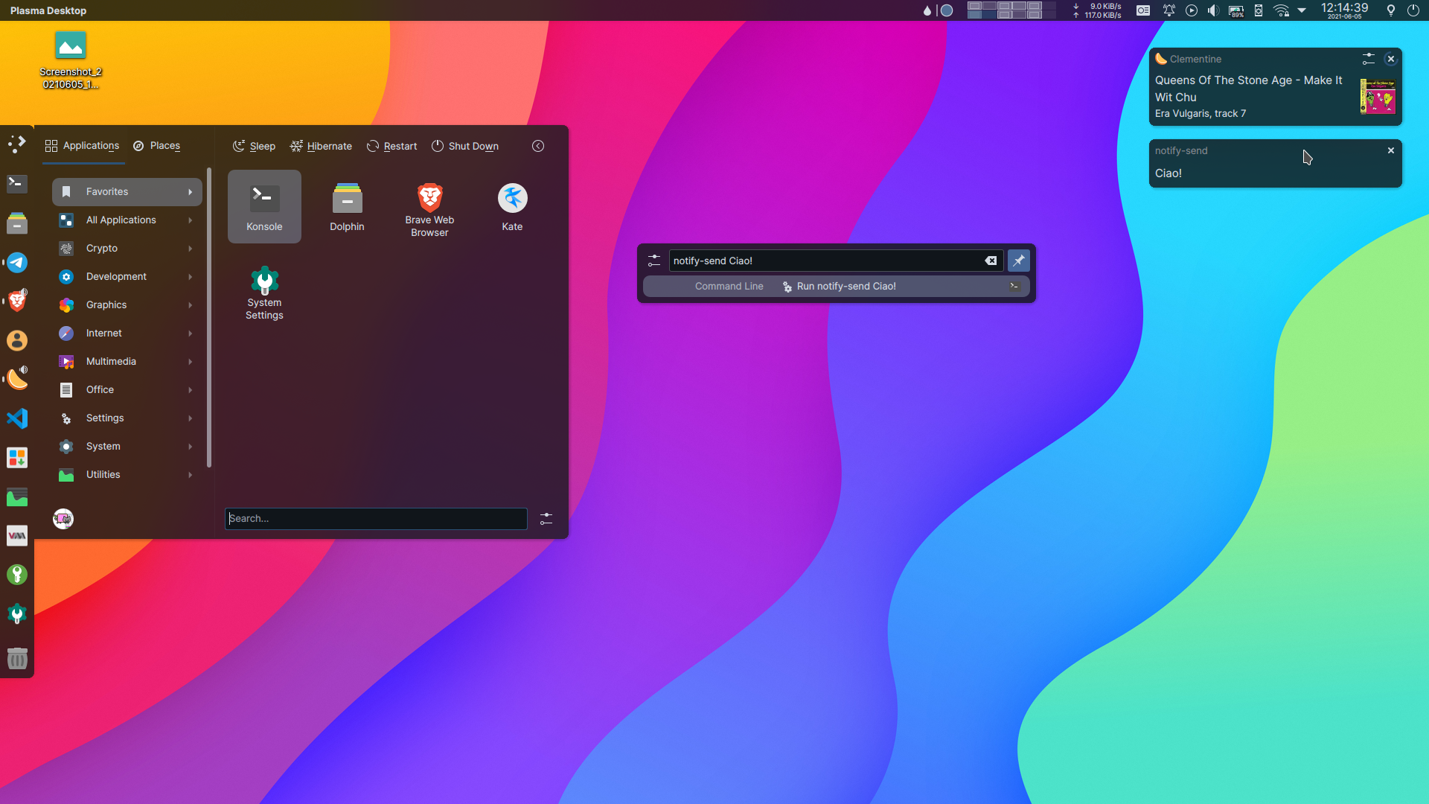
Task: Open the trash in the dock
Action: click(x=17, y=658)
